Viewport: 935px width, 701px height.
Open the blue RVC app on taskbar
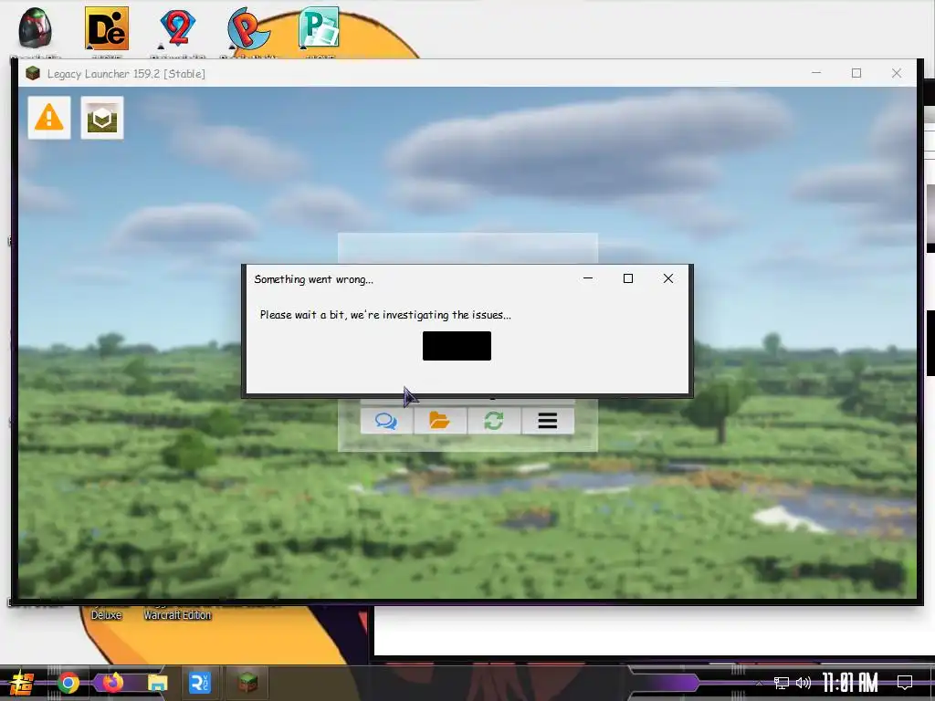pos(200,683)
